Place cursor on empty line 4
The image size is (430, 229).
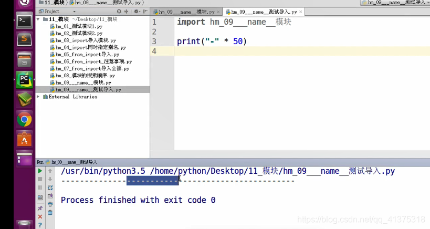(x=302, y=51)
